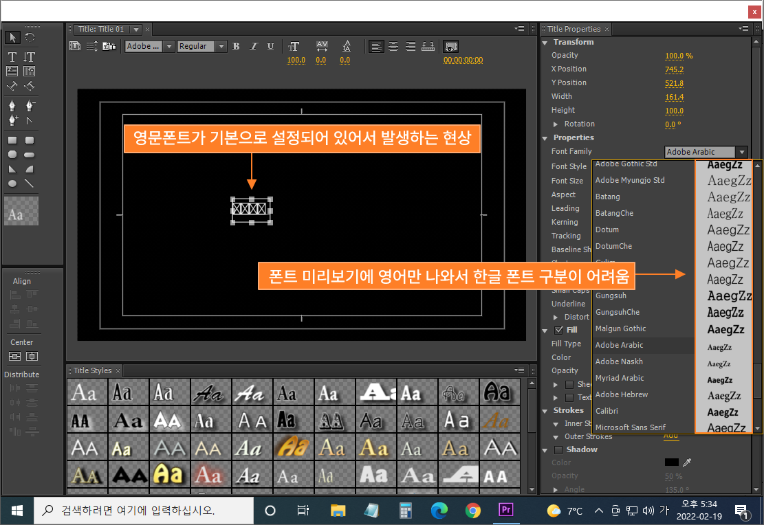Select the Add Anchor Point tool
The image size is (764, 525).
click(x=12, y=120)
